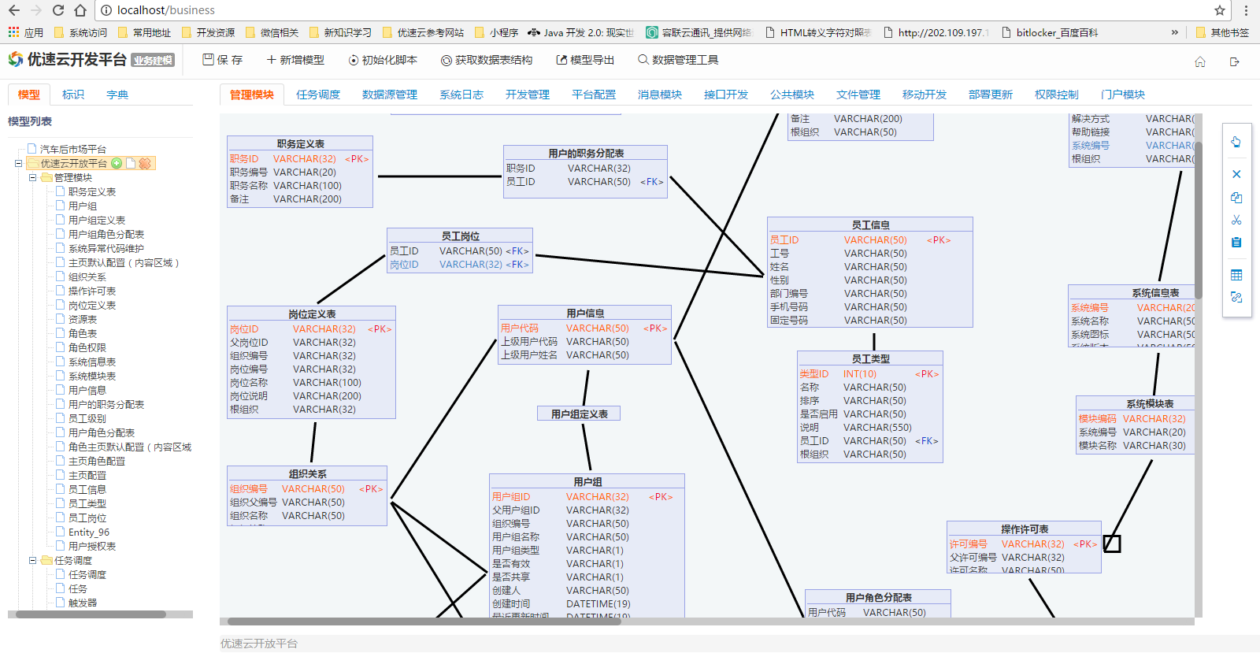Viewport: 1260px width, 653px height.
Task: Open the 开发管理 module tab
Action: [528, 95]
